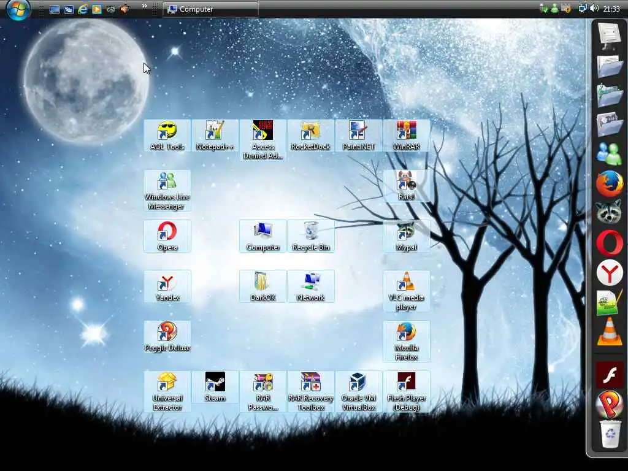Open the Windows Start orb
Image resolution: width=628 pixels, height=471 pixels.
coord(18,9)
